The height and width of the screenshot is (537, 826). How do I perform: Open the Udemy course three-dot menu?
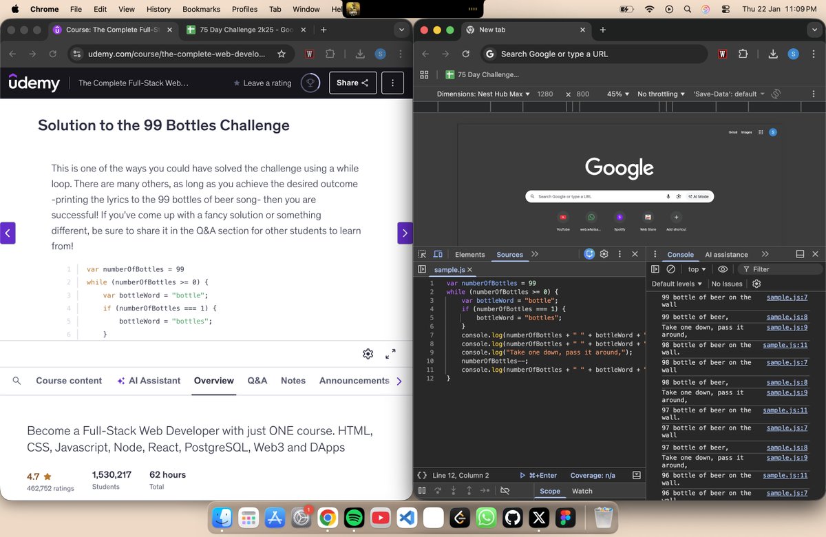[393, 83]
